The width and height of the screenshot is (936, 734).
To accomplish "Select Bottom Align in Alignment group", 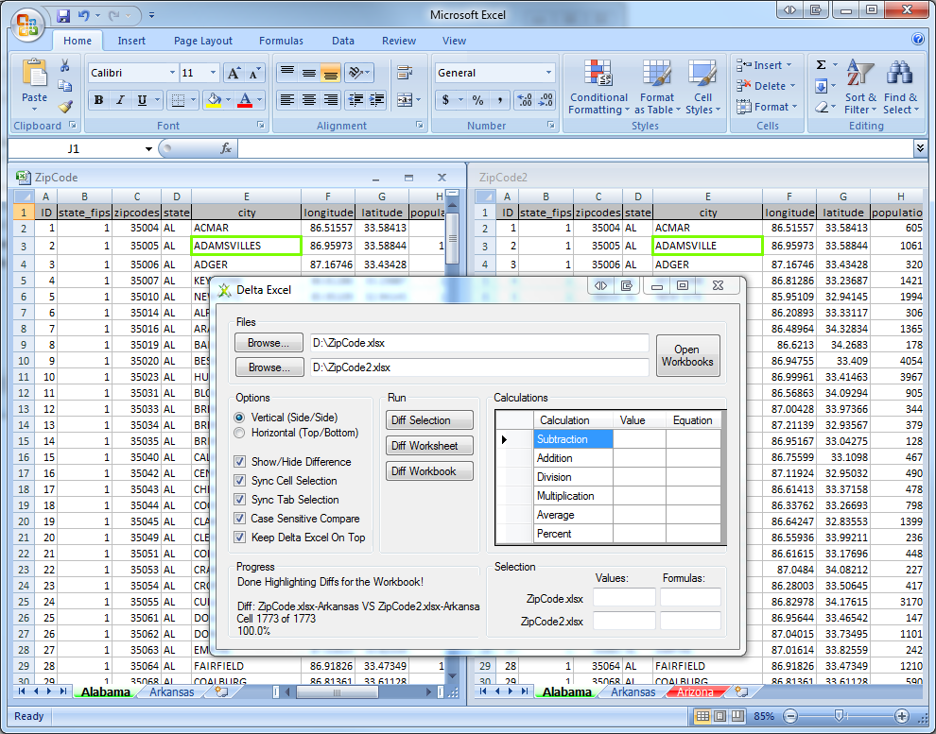I will 330,73.
